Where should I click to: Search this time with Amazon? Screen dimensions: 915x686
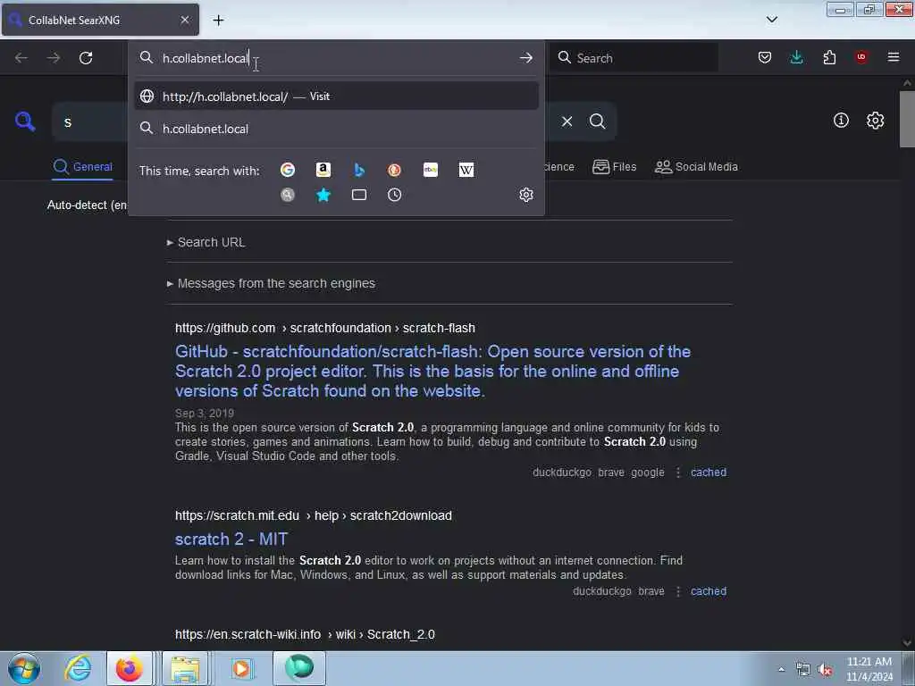(x=323, y=170)
